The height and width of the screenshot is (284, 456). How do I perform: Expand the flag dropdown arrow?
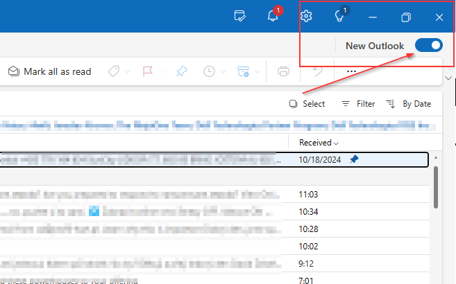(x=162, y=71)
